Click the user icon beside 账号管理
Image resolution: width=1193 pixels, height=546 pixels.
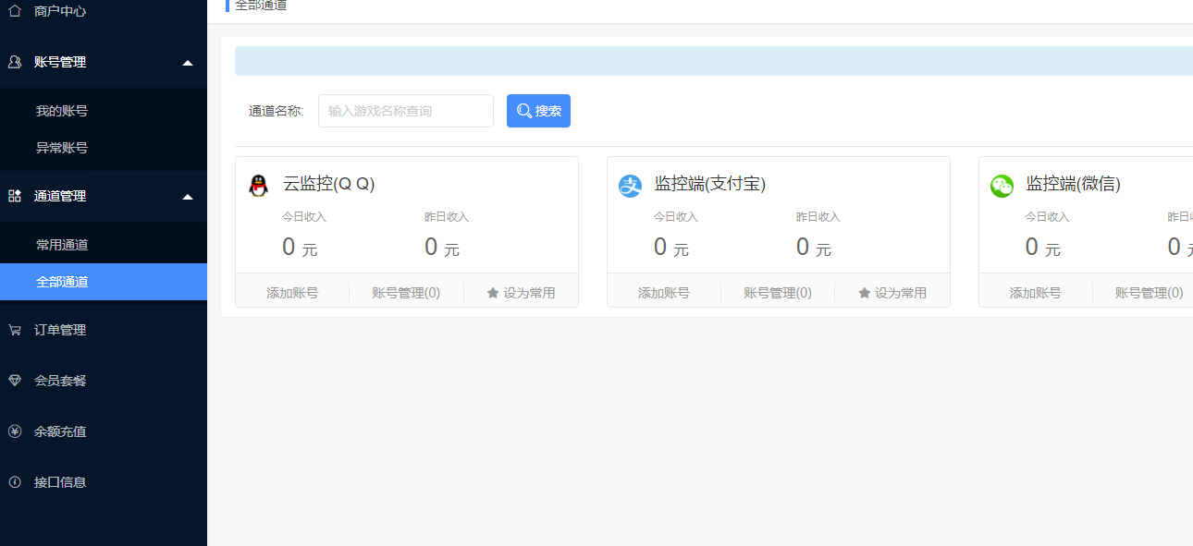click(x=15, y=62)
